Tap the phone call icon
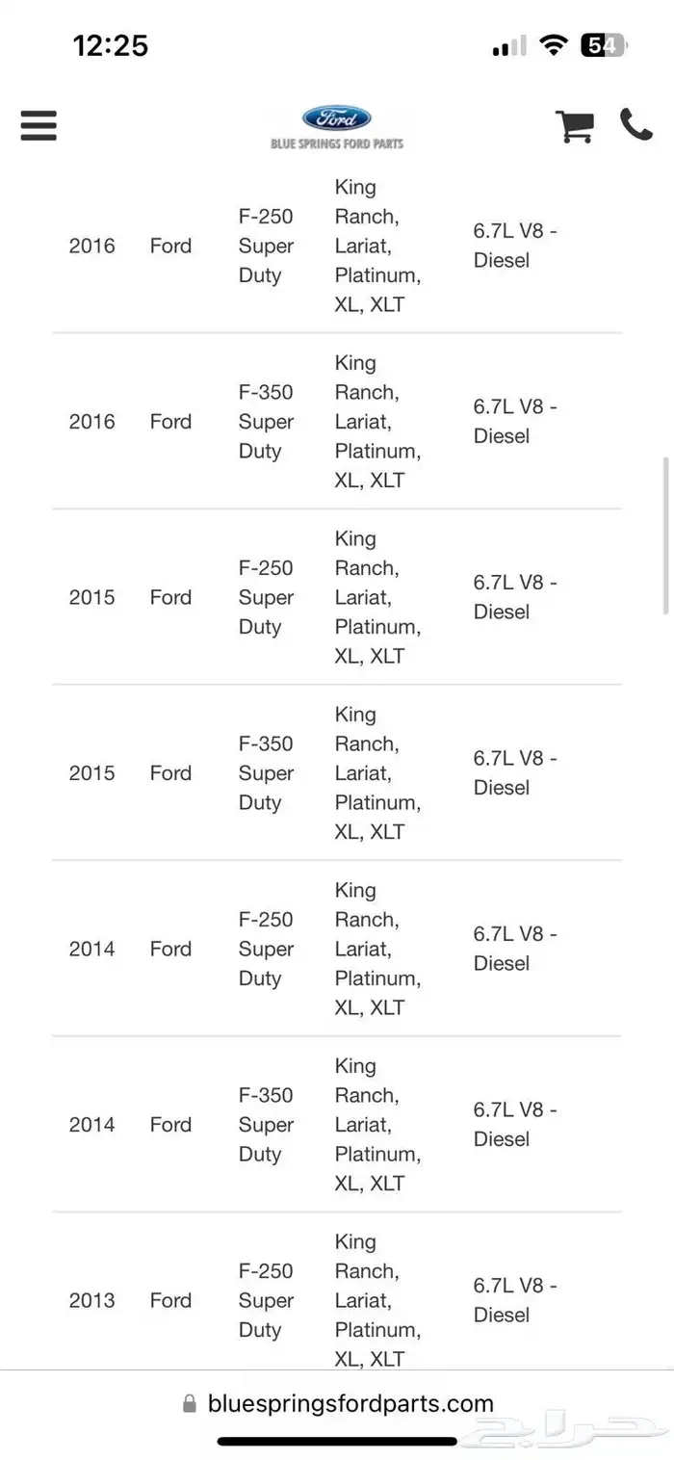This screenshot has width=674, height=1460. [636, 124]
